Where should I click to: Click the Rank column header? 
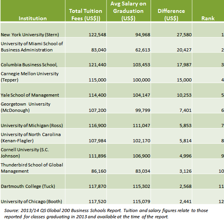coord(208,11)
